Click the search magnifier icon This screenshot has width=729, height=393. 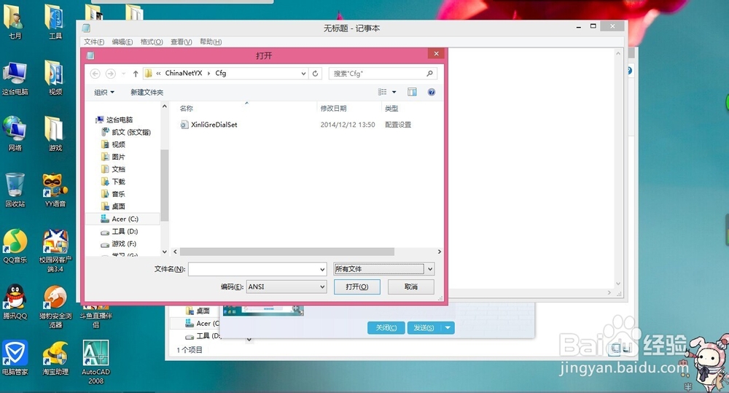click(429, 74)
